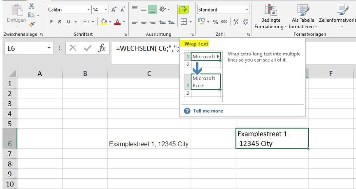Select the format painter brush icon
The width and height of the screenshot is (356, 189).
[32, 24]
